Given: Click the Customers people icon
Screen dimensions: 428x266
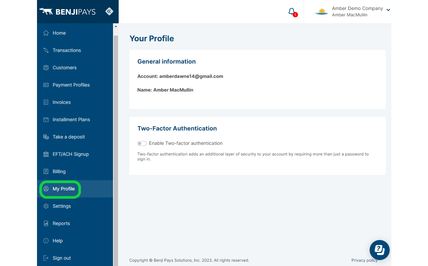Looking at the screenshot, I should 46,68.
